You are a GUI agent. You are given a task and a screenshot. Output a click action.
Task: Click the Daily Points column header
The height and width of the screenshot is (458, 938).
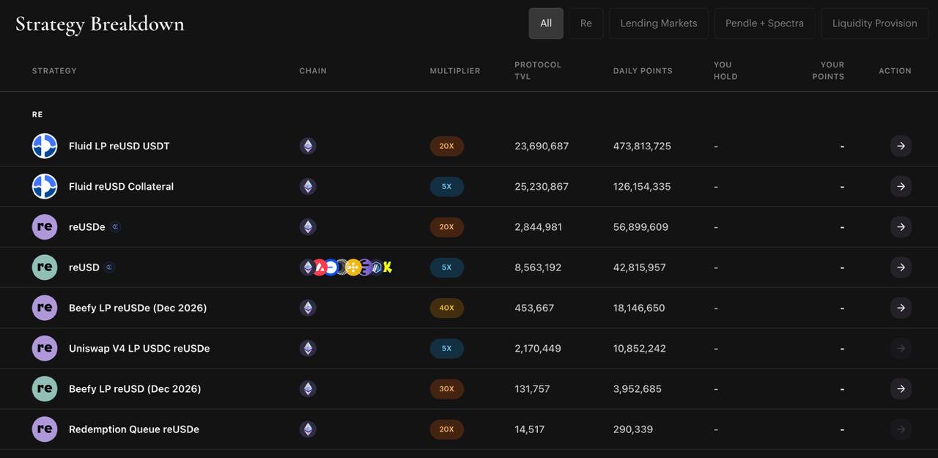point(643,71)
